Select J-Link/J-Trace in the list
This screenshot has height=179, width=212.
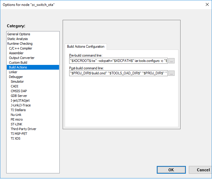tap(20, 105)
